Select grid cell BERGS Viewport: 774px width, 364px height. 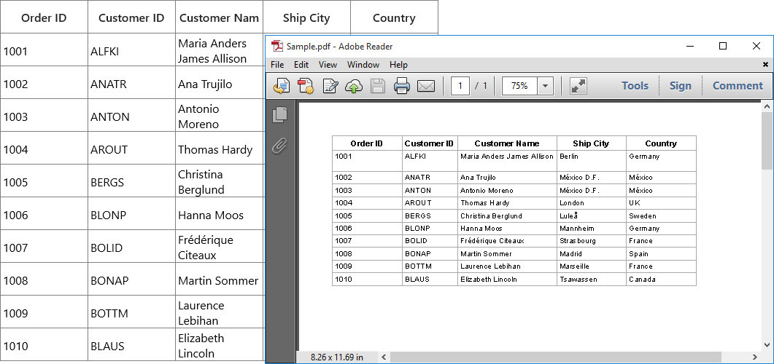click(131, 182)
